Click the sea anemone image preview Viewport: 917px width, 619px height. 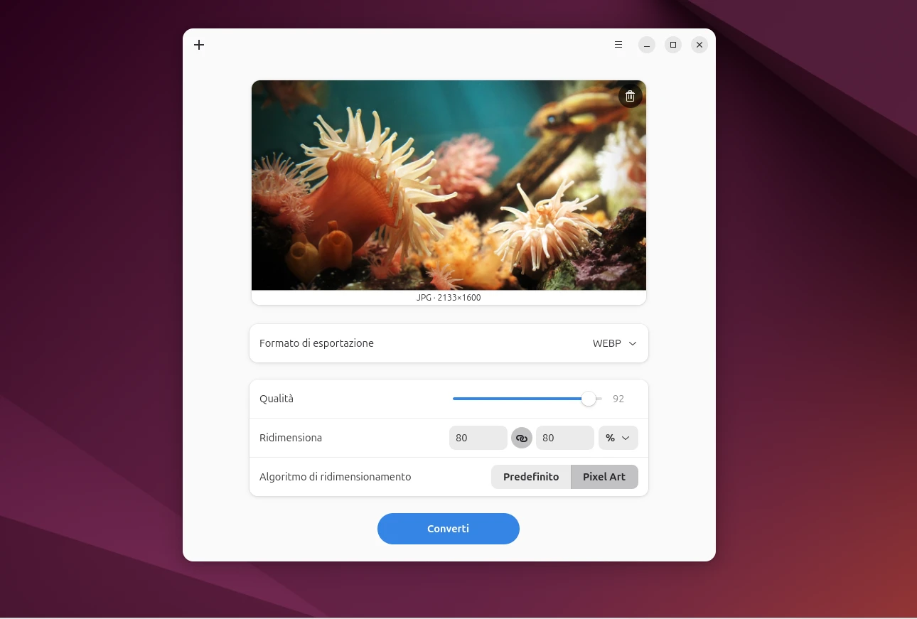(448, 185)
